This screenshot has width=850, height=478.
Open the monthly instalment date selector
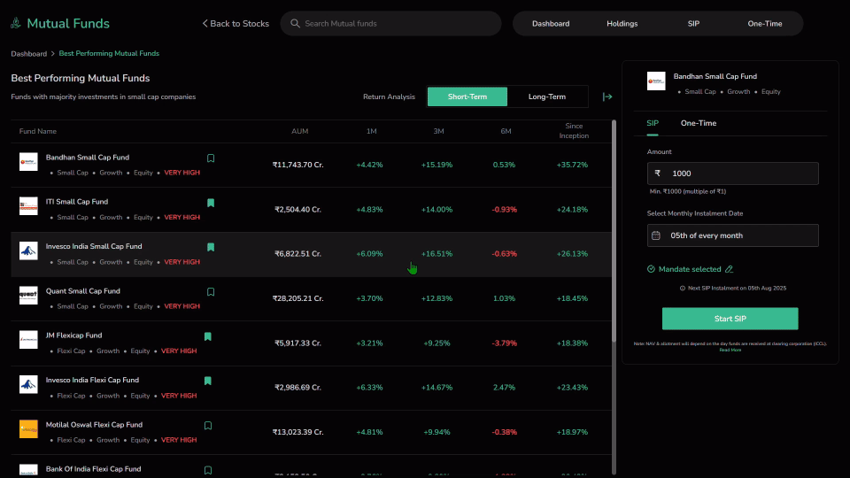(732, 235)
